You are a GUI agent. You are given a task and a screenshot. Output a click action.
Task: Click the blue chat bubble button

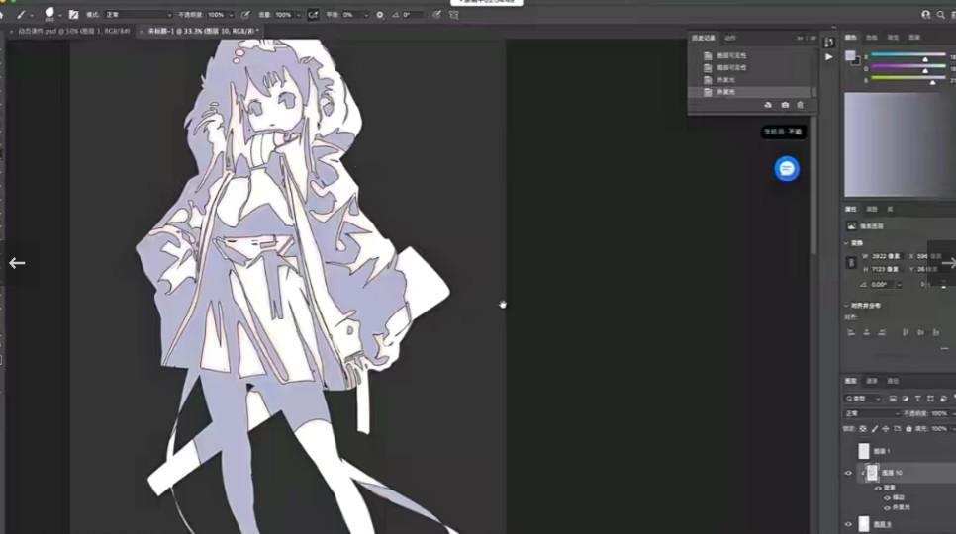click(x=787, y=169)
